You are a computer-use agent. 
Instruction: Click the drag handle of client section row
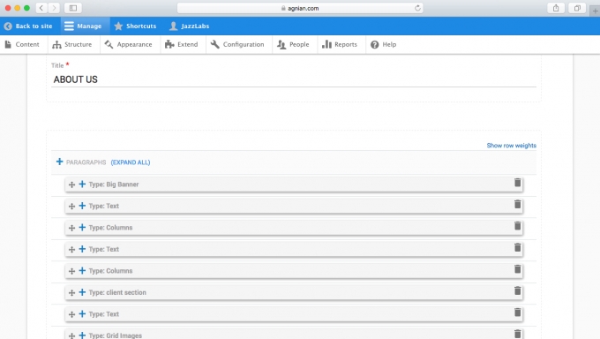tap(71, 292)
